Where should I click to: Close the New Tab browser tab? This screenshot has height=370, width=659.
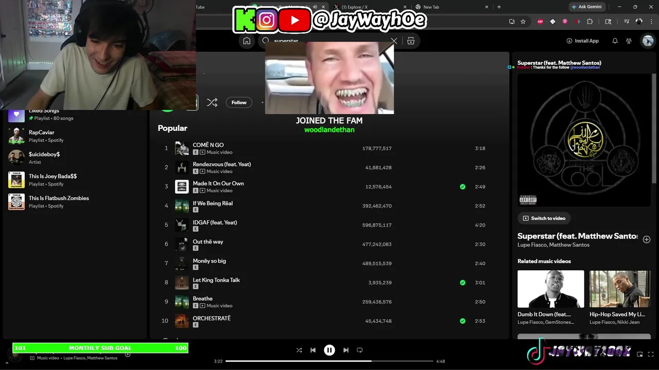click(x=487, y=7)
